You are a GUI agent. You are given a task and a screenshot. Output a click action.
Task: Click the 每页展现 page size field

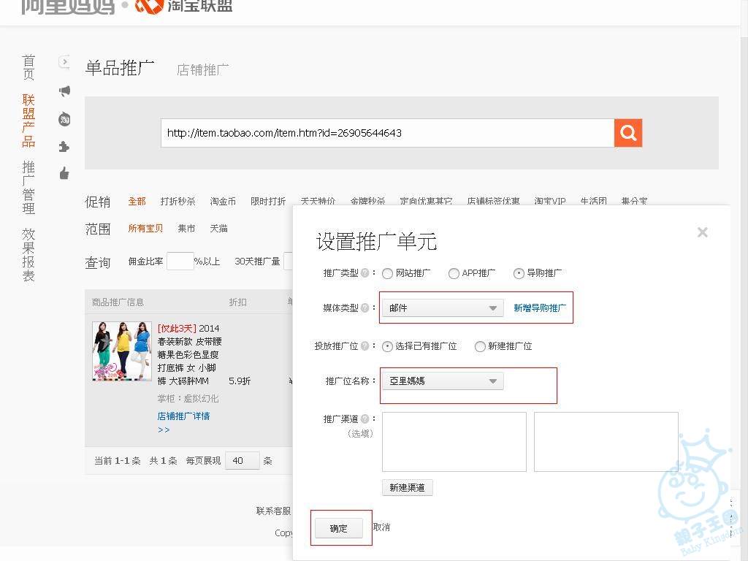click(x=243, y=460)
